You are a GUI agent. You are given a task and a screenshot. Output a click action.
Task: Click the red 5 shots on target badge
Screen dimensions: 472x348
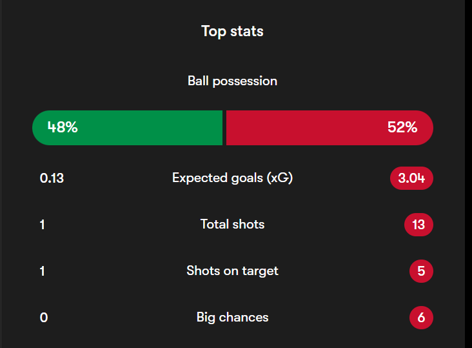point(421,271)
